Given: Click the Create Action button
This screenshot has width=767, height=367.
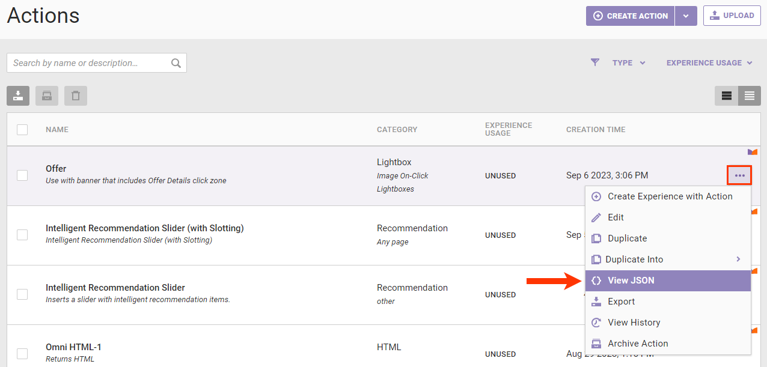Looking at the screenshot, I should click(x=631, y=16).
